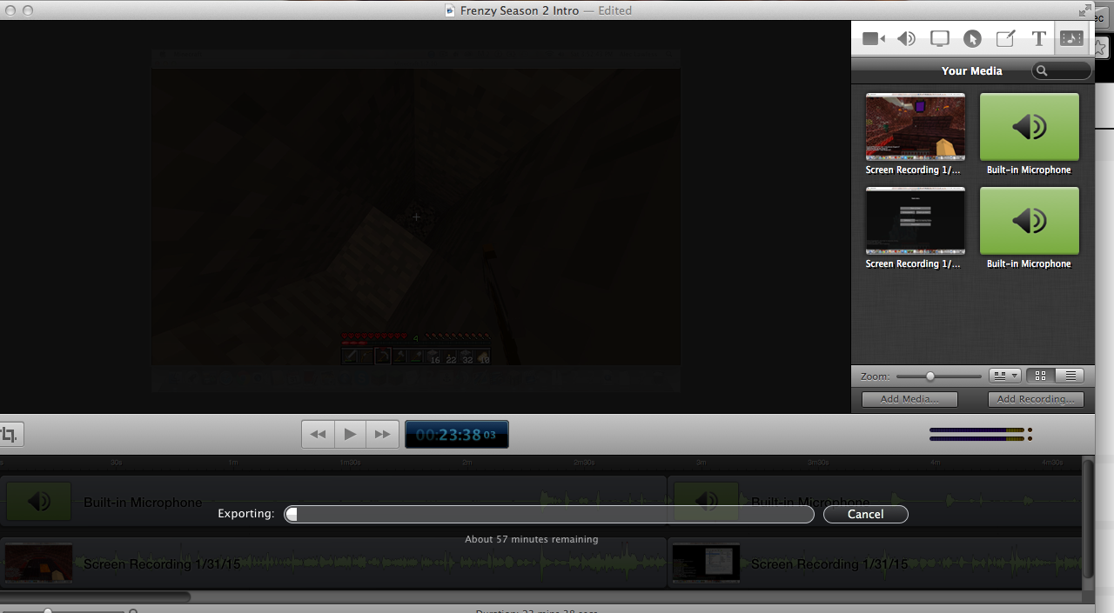Adjust the timeline zoom slider
Viewport: 1114px width, 613px height.
(48, 611)
